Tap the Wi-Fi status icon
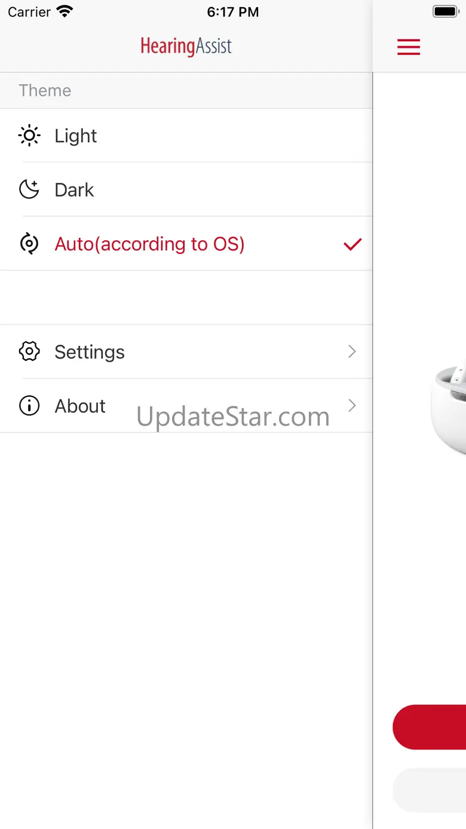 64,12
